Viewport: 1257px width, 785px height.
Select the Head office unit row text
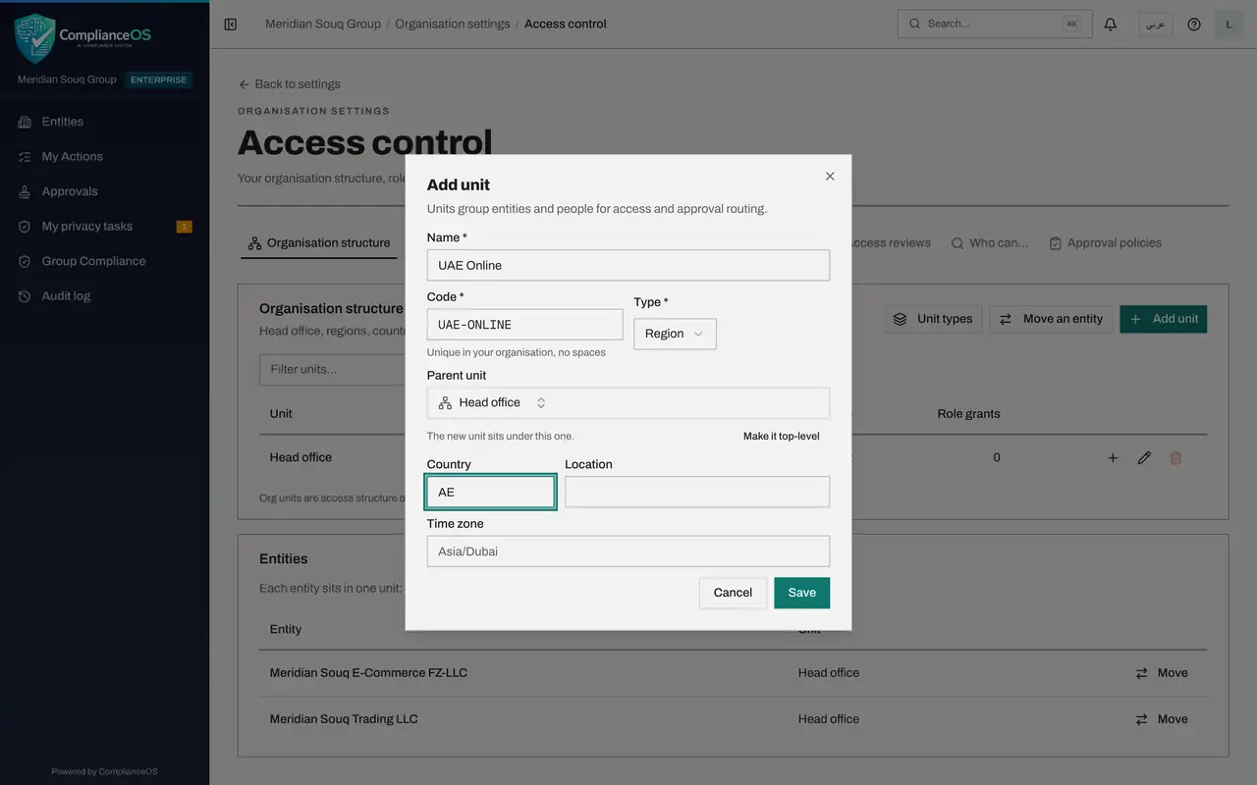click(x=301, y=457)
